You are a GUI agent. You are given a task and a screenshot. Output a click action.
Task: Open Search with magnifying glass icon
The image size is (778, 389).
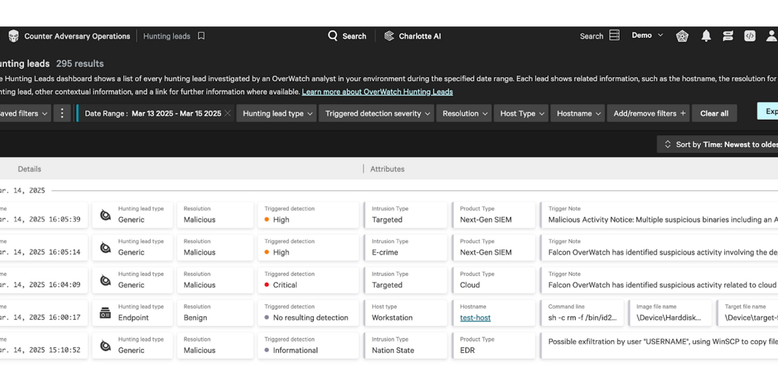click(x=347, y=36)
